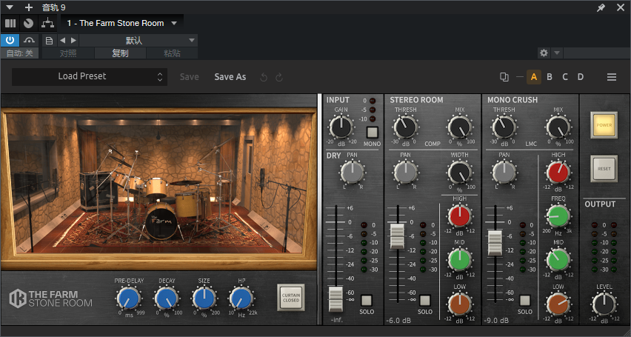The image size is (631, 337).
Task: Click the redo arrow icon
Action: point(279,77)
